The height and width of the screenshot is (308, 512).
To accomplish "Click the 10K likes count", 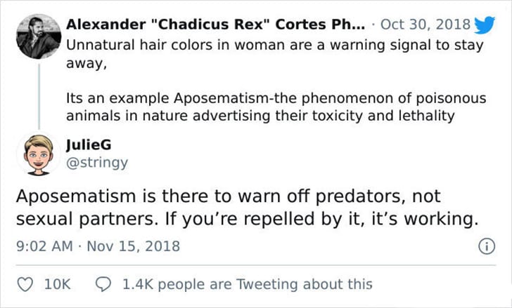I will pos(58,284).
